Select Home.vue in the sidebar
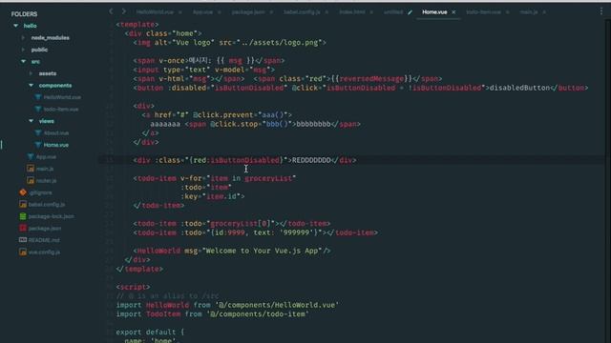This screenshot has height=343, width=611. 56,145
